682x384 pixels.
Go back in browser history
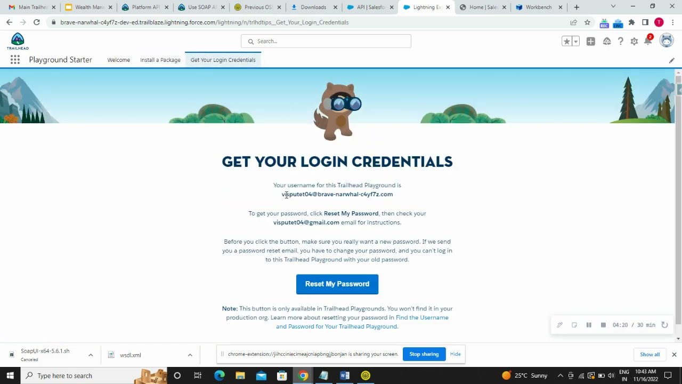coord(9,22)
